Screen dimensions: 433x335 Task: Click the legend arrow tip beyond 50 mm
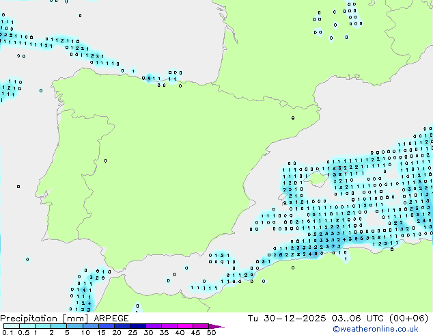tap(216, 326)
